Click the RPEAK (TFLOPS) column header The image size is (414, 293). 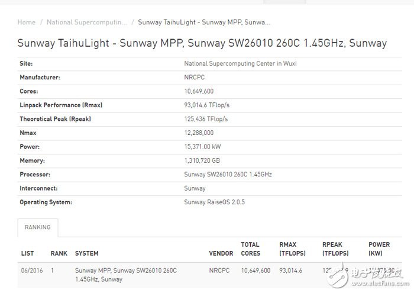[335, 249]
